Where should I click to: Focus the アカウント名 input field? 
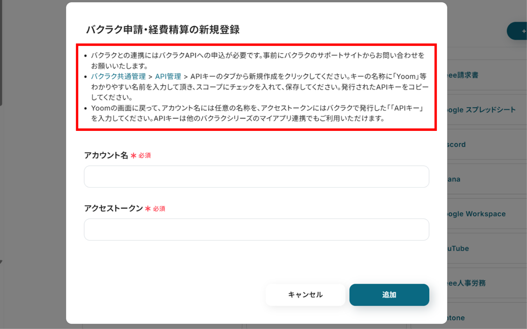[x=257, y=177]
